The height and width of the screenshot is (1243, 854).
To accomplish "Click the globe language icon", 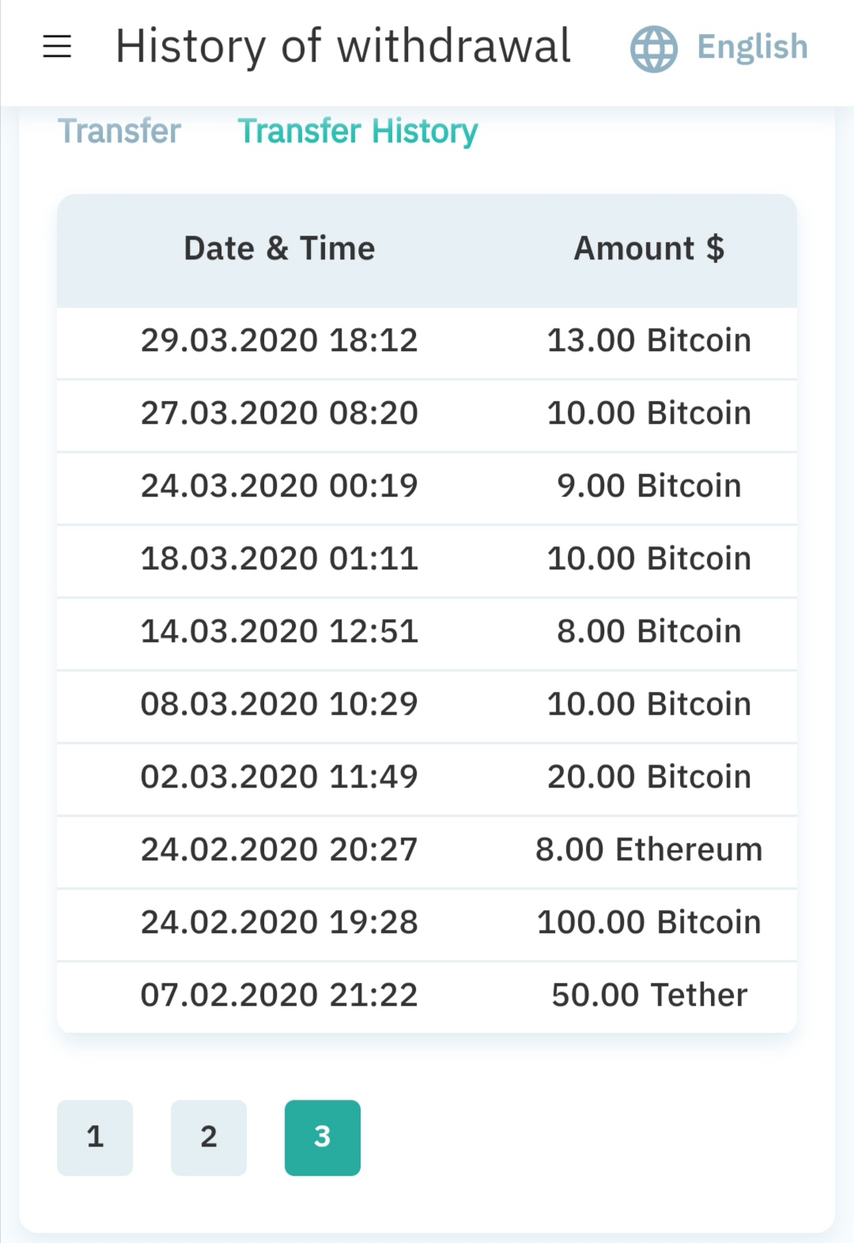I will point(653,48).
